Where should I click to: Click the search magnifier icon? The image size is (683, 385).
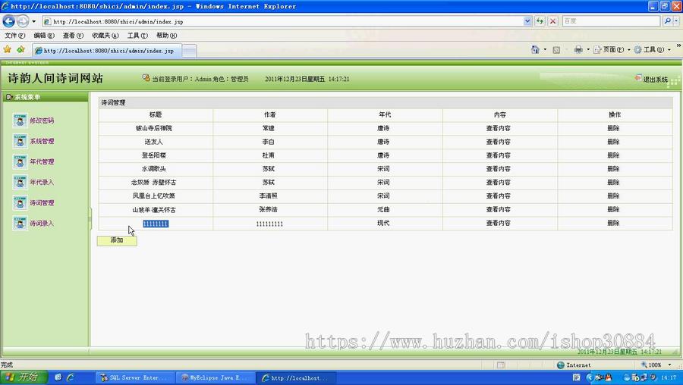point(667,21)
